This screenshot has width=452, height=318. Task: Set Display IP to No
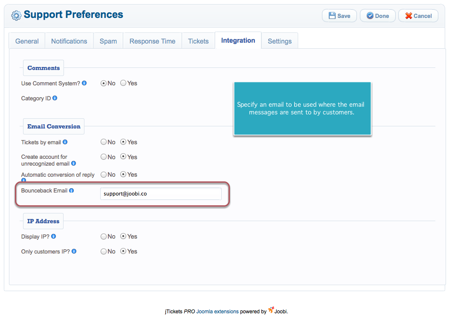[104, 236]
